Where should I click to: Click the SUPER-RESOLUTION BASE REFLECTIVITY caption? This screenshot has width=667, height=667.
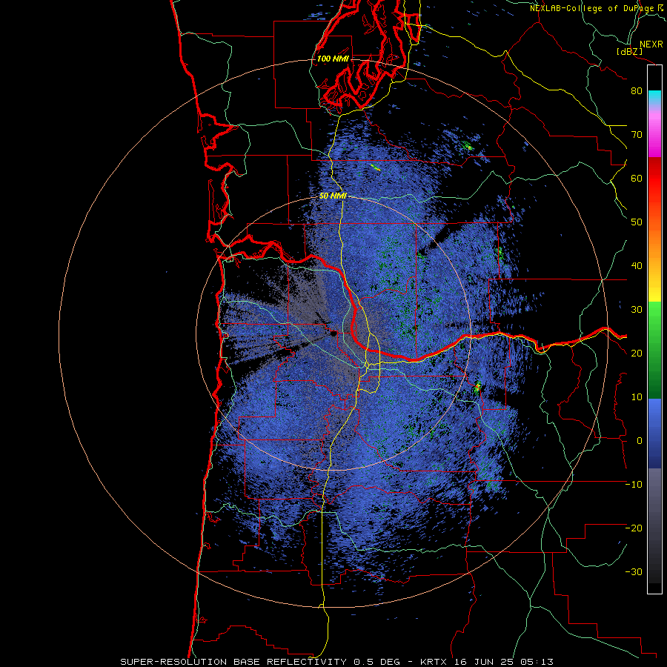click(233, 662)
